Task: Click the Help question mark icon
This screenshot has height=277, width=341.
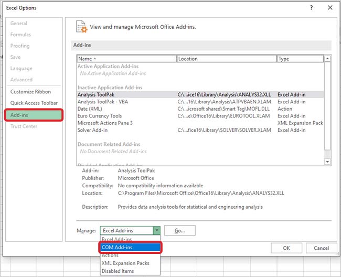Action: tap(312, 8)
